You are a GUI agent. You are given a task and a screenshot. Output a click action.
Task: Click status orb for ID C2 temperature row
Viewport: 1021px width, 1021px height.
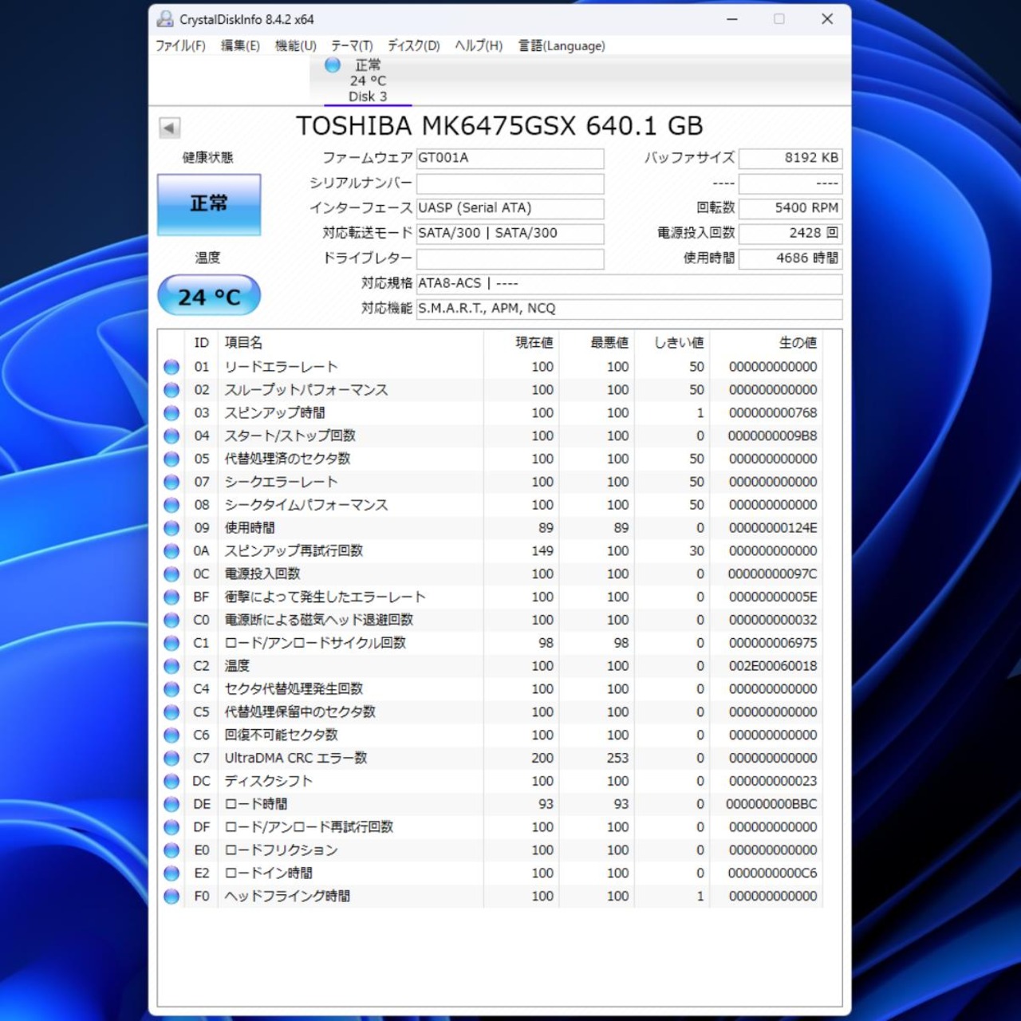(171, 666)
